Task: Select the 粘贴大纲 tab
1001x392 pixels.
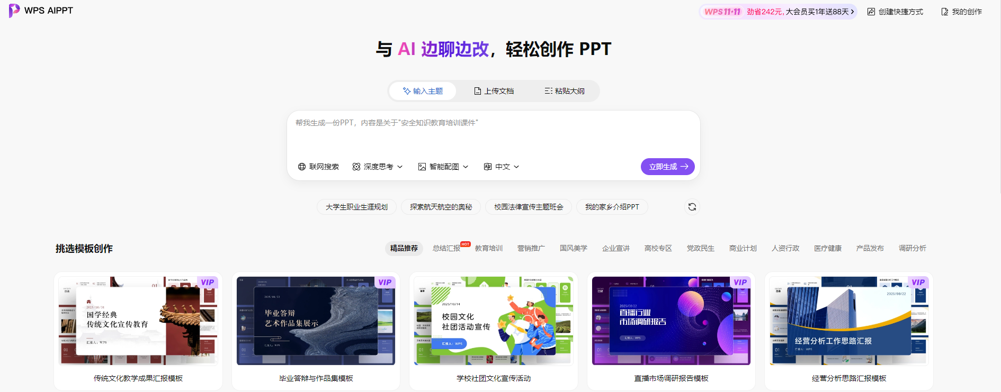Action: [x=565, y=91]
